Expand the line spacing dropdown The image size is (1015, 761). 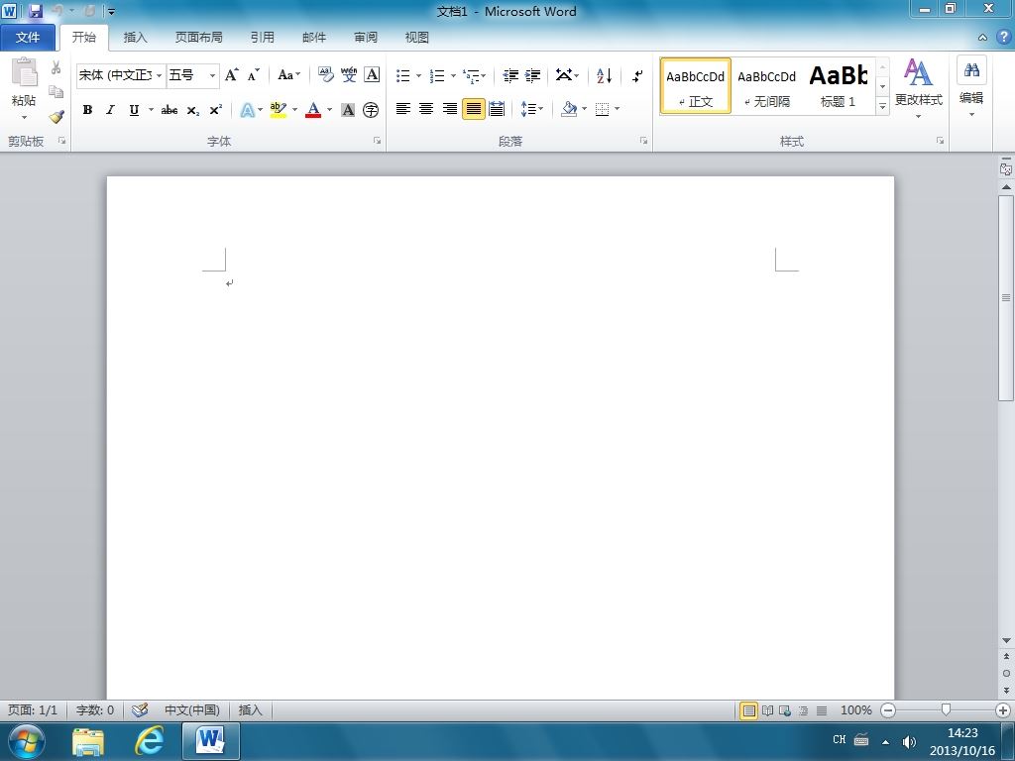coord(531,109)
